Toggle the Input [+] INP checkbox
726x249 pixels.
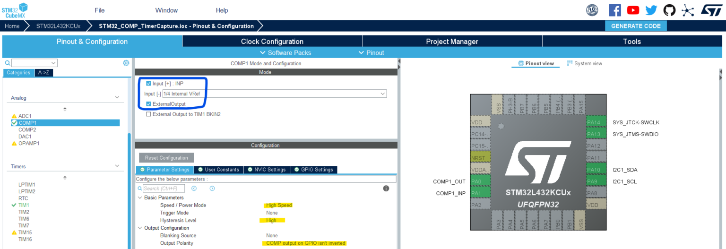[148, 84]
